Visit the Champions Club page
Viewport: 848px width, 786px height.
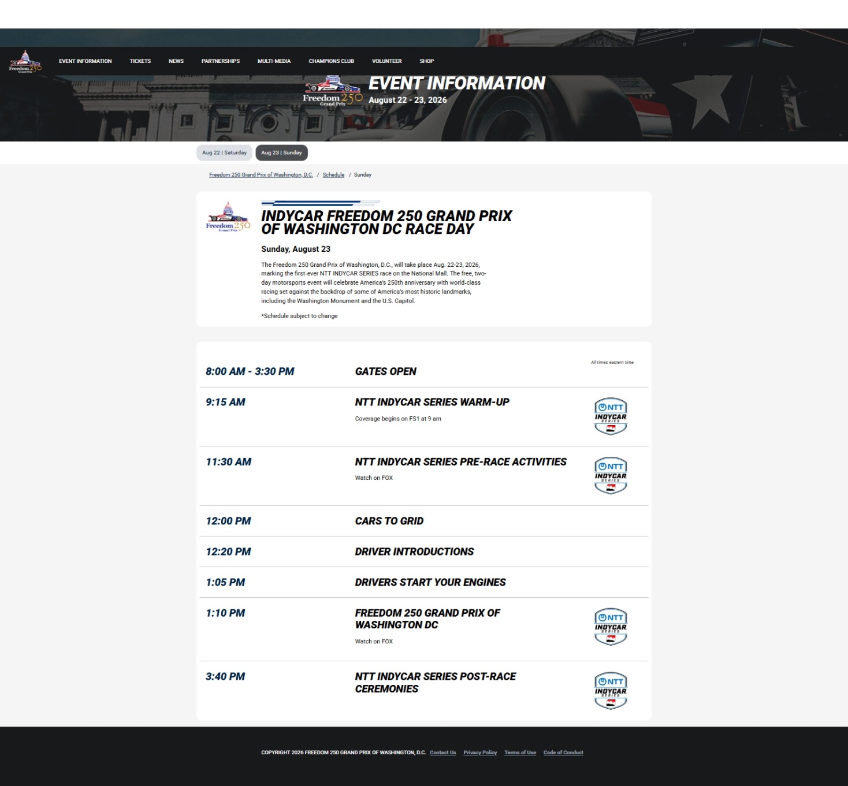332,61
